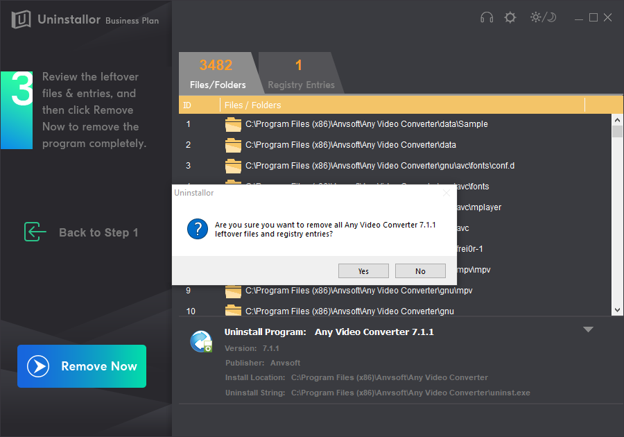Click the frei0r-1 row text
Screen dimensions: 624x437
pos(470,249)
